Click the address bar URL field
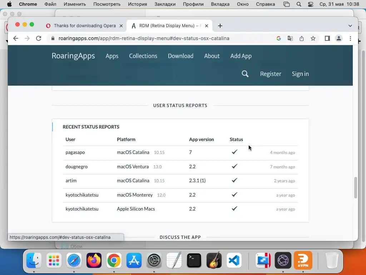Image resolution: width=366 pixels, height=275 pixels. (x=144, y=38)
